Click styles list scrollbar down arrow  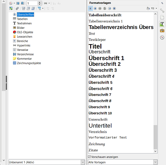pyautogui.click(x=155, y=151)
